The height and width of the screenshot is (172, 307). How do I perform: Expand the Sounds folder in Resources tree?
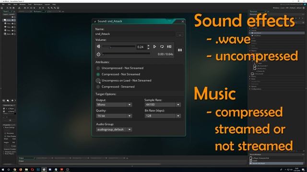point(250,31)
